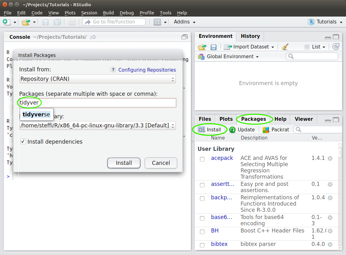The image size is (346, 255).
Task: Switch to the Plots tab
Action: pyautogui.click(x=226, y=119)
